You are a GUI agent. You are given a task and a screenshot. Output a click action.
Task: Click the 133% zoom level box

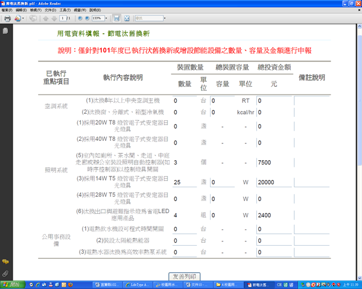98,18
